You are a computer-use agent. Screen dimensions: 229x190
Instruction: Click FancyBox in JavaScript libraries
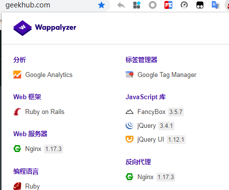[x=155, y=112]
